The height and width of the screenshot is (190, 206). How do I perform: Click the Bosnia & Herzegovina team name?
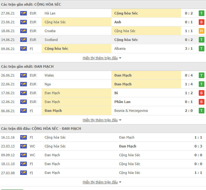[131, 111]
